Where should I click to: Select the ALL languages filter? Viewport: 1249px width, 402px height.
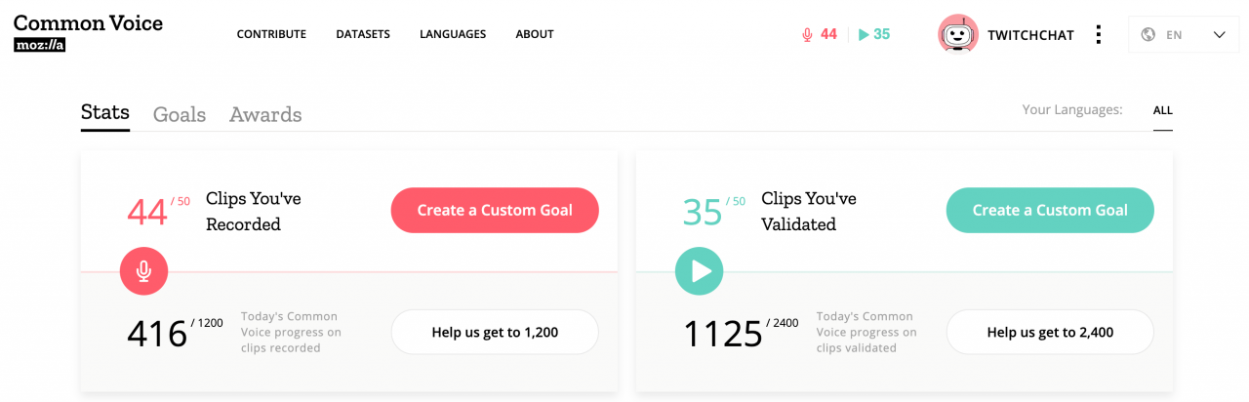click(x=1162, y=110)
